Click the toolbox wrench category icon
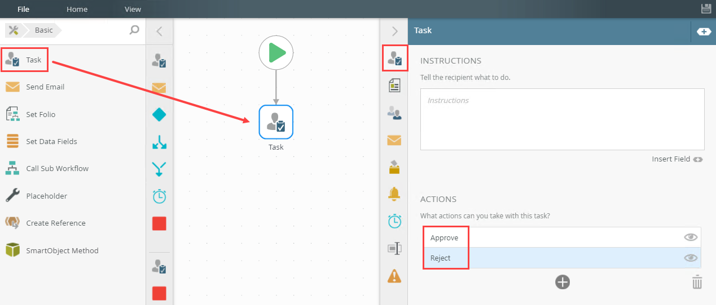This screenshot has width=716, height=305. tap(14, 30)
